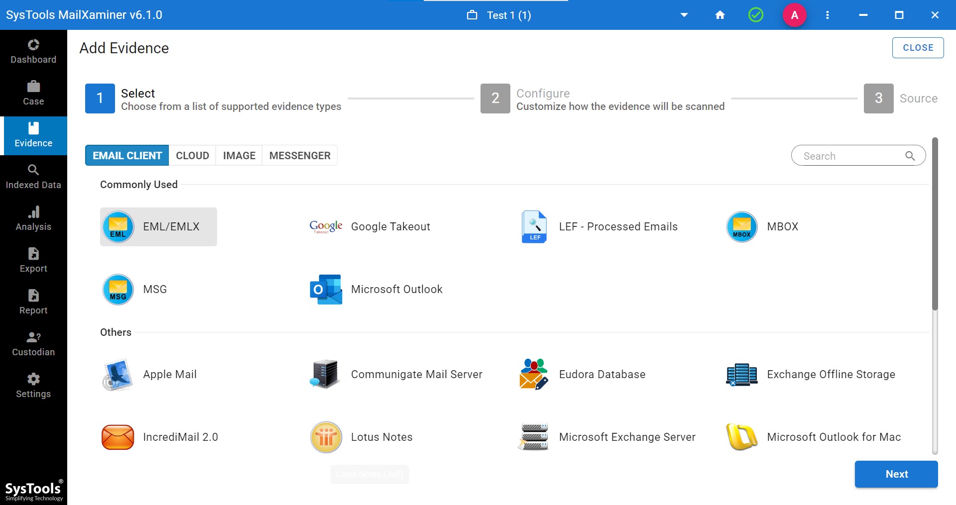The width and height of the screenshot is (956, 505).
Task: Open the three-dot more options menu
Action: coord(828,15)
